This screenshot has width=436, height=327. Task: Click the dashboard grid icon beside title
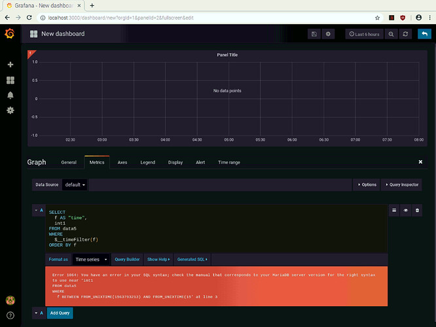[x=33, y=34]
